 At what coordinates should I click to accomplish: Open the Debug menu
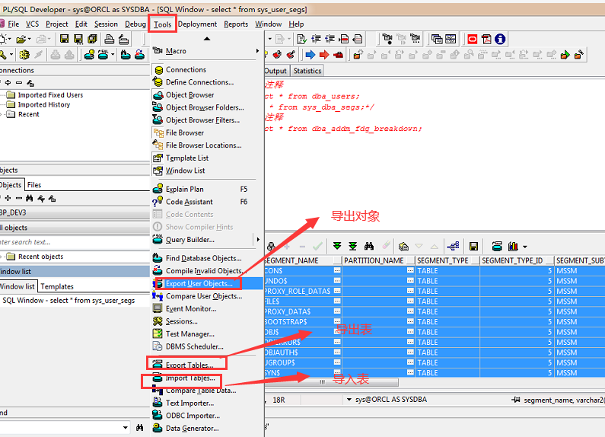click(x=135, y=24)
